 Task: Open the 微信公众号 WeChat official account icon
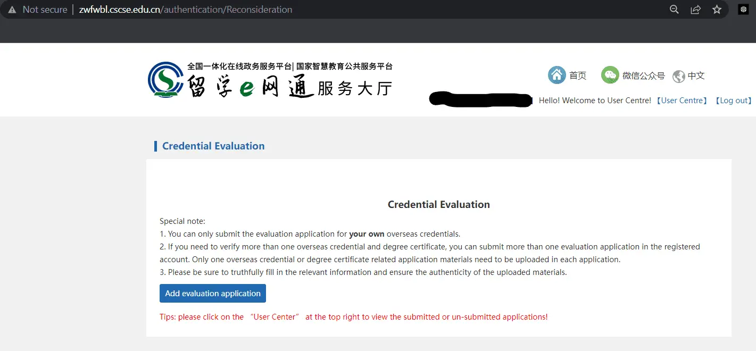click(x=610, y=74)
